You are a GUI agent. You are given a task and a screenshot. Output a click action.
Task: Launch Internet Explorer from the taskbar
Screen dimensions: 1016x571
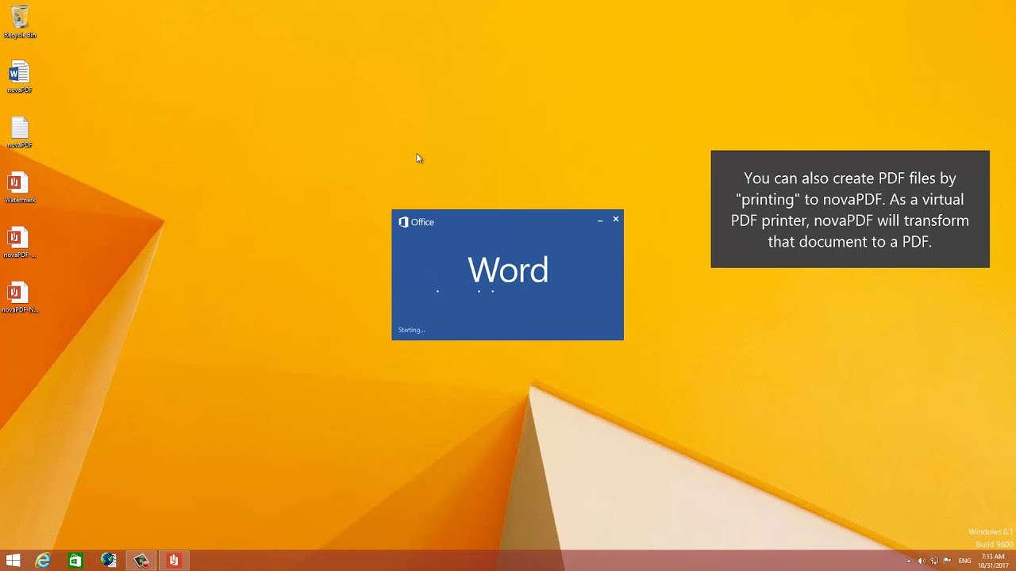[43, 561]
